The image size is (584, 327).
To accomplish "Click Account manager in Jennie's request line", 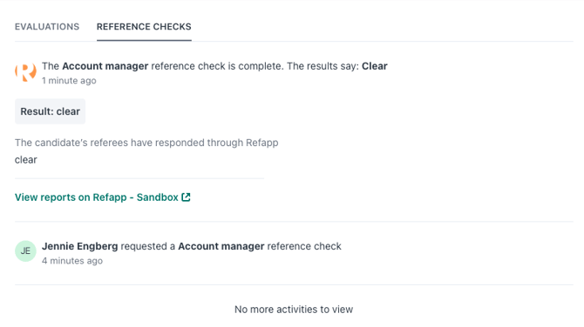I will 221,246.
